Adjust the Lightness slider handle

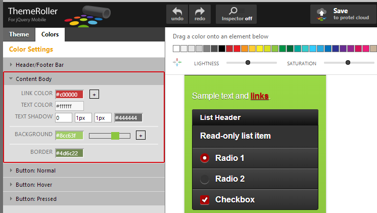(x=248, y=63)
